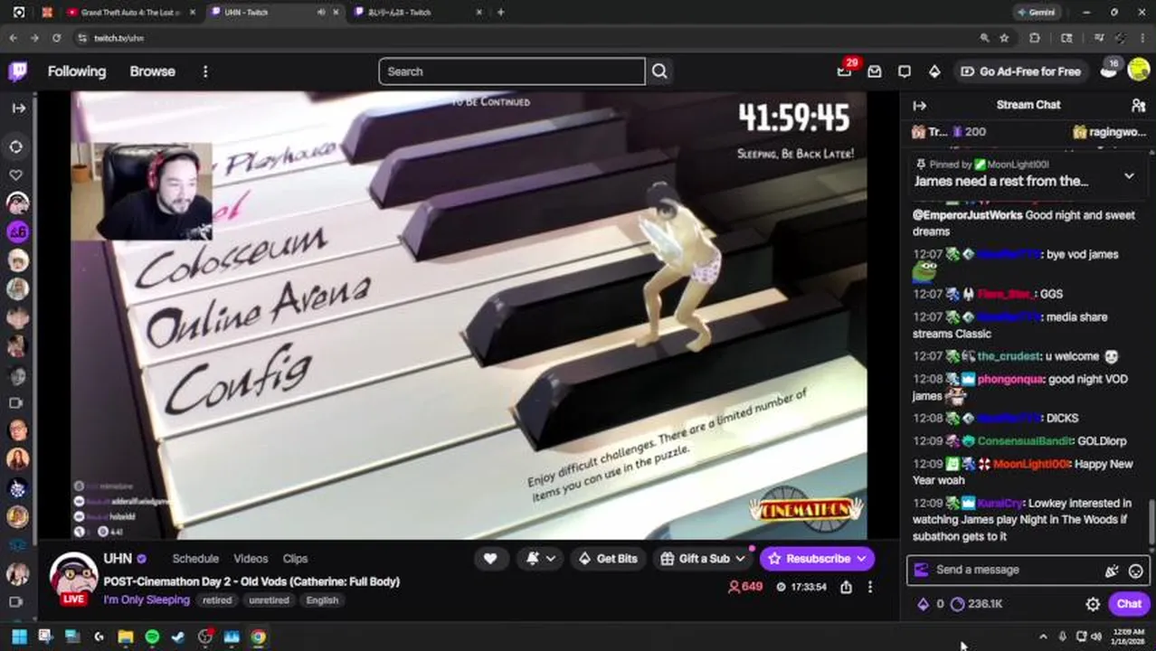
Task: Click Go Ad-Free for Free button
Action: coord(1020,71)
